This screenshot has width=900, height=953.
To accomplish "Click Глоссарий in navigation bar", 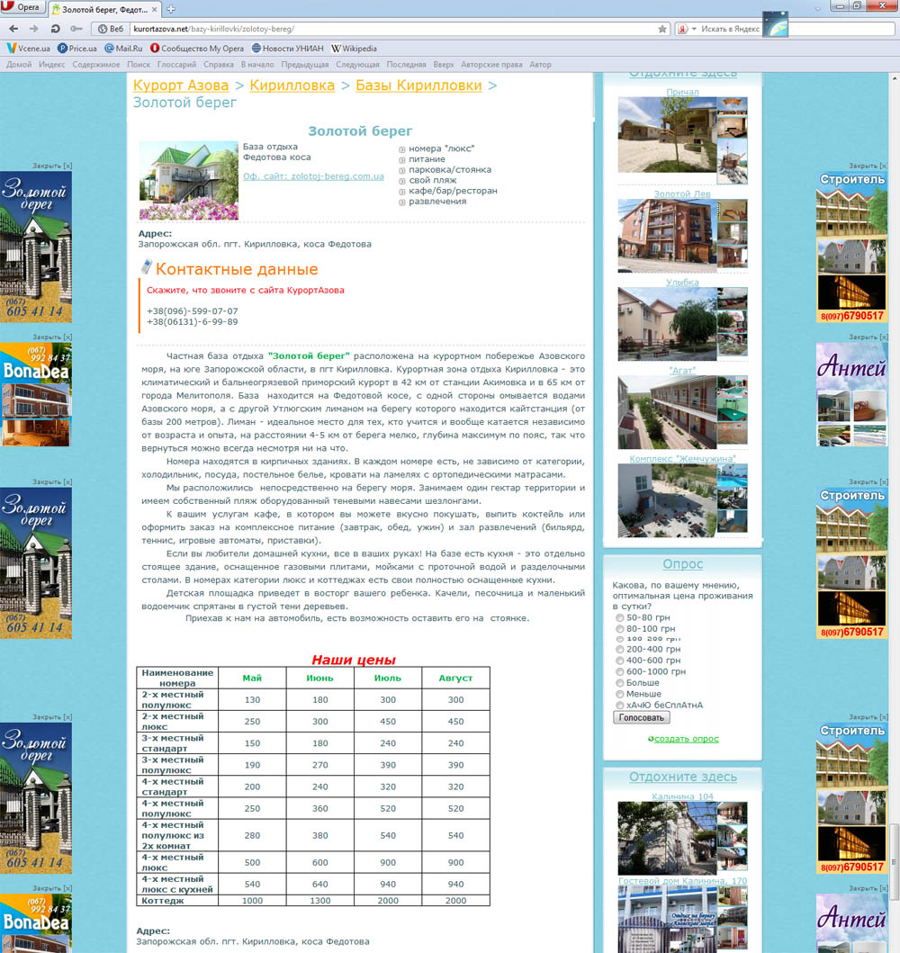I will click(177, 65).
